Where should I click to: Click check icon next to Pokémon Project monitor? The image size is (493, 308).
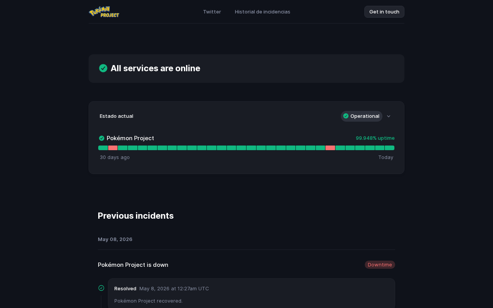[x=102, y=138]
